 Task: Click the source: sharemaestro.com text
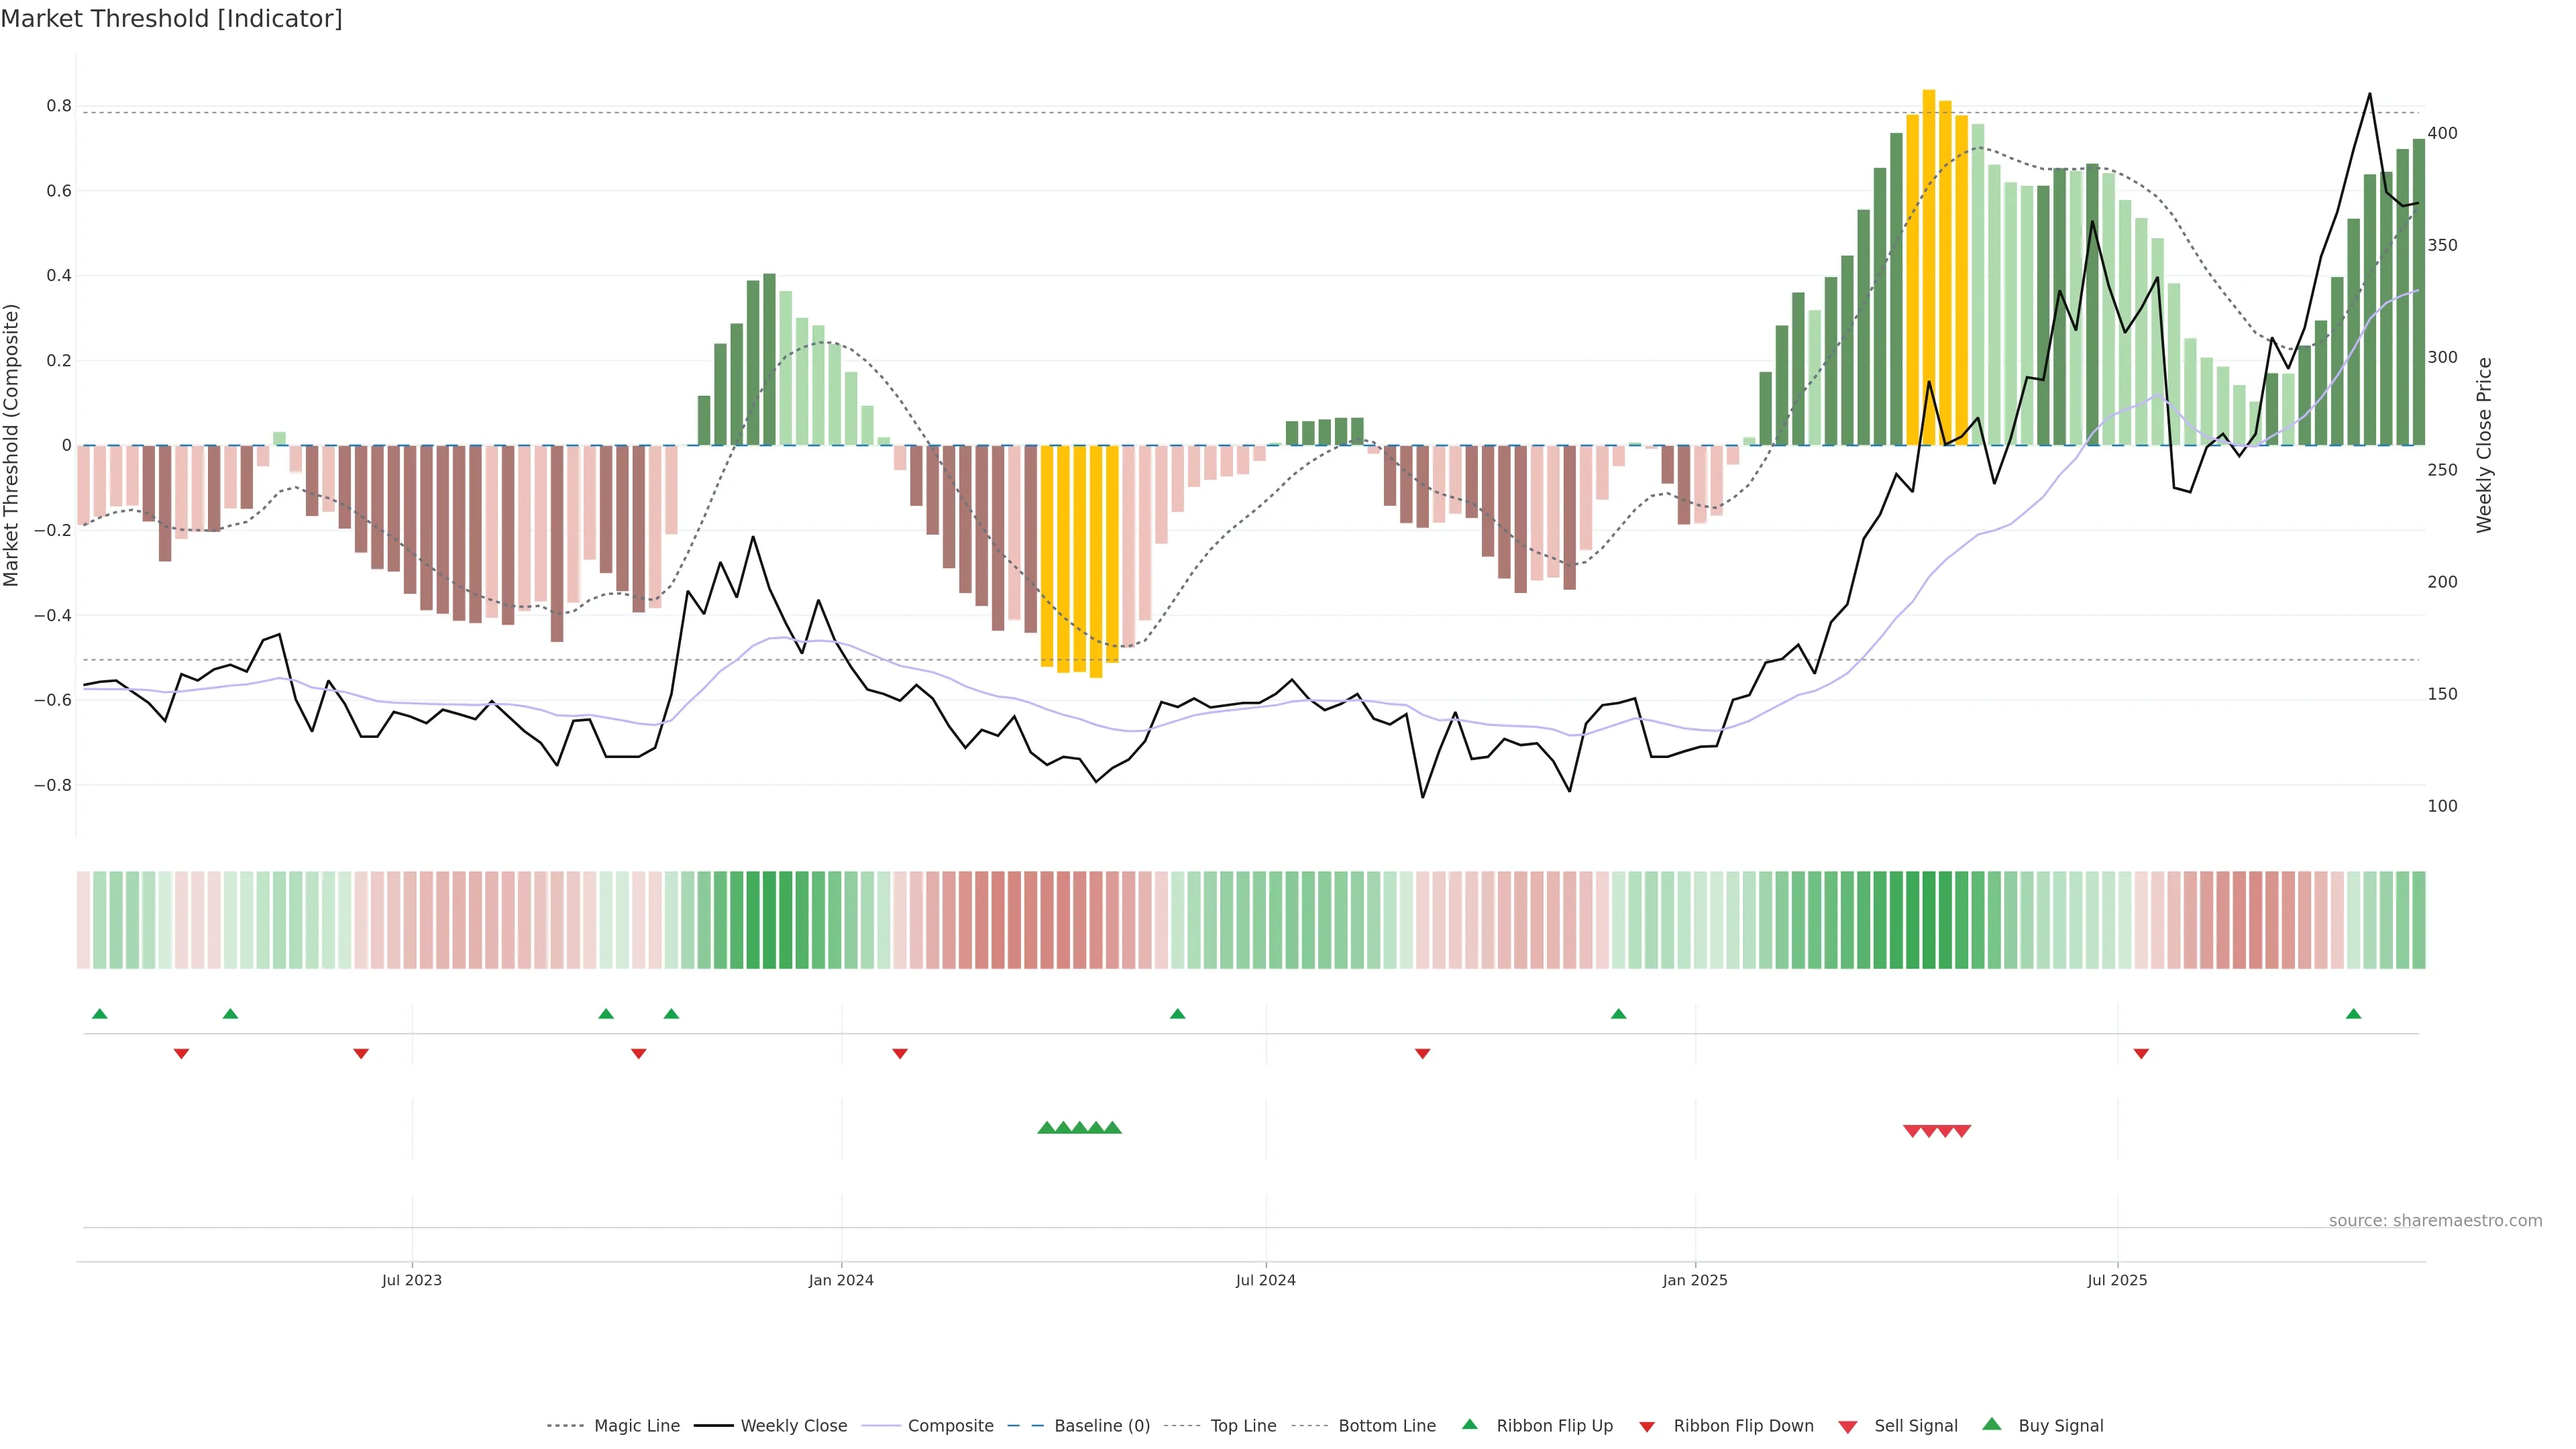pos(2435,1221)
